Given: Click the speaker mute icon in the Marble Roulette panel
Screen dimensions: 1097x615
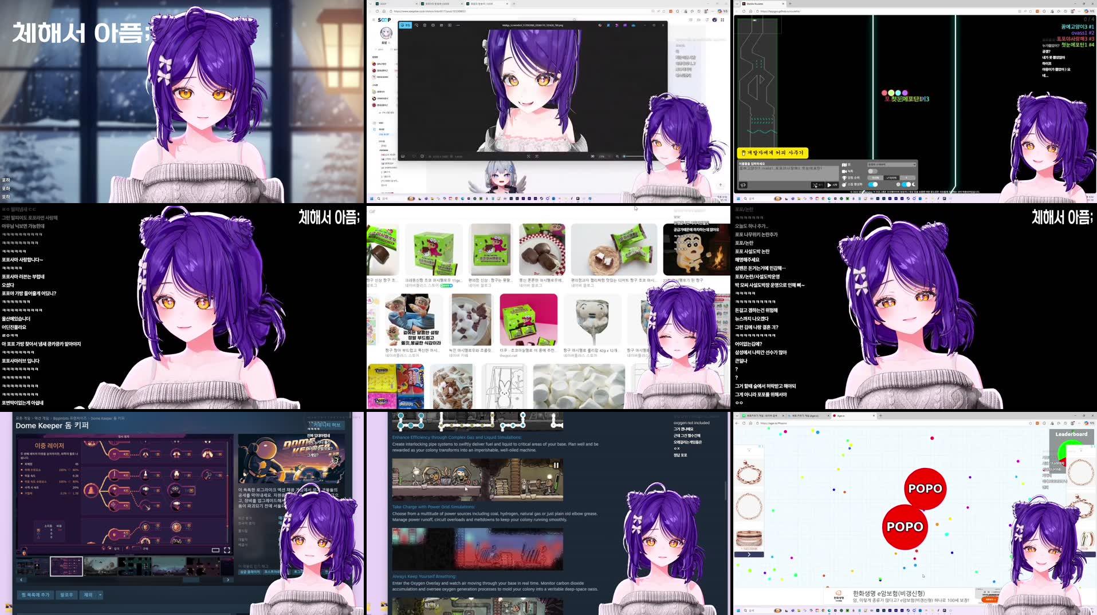Looking at the screenshot, I should (x=744, y=185).
